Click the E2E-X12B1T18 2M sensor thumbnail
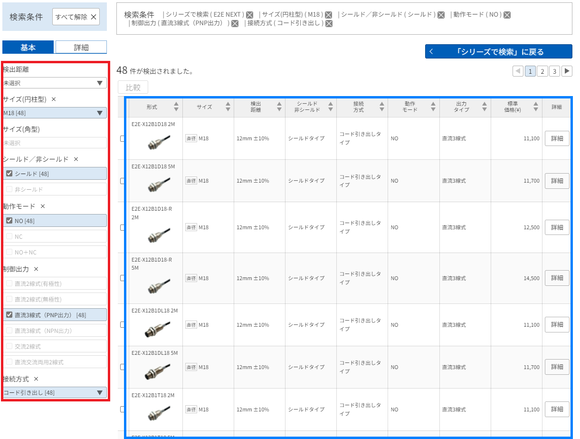 point(159,414)
